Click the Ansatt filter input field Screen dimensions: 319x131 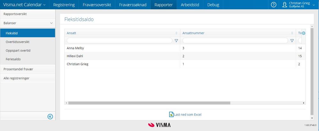click(x=120, y=41)
